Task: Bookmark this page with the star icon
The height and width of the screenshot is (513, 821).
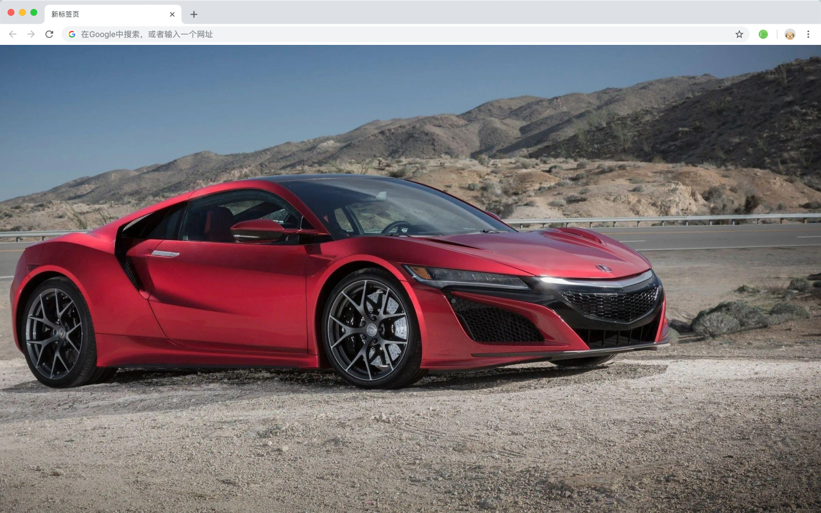Action: [739, 34]
